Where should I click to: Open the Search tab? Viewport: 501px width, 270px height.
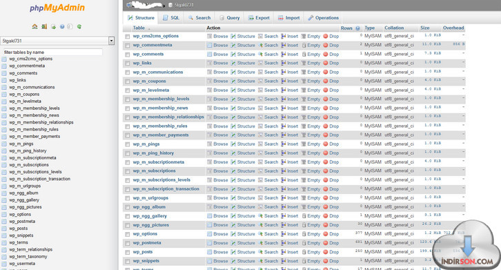[x=199, y=18]
